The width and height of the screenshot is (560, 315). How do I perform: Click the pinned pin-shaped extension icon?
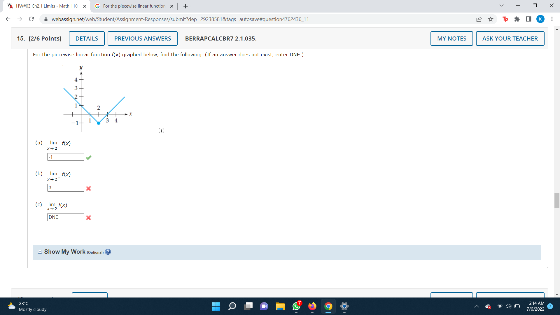[x=517, y=19]
